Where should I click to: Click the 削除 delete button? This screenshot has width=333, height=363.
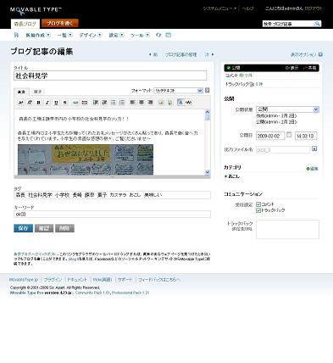64,228
